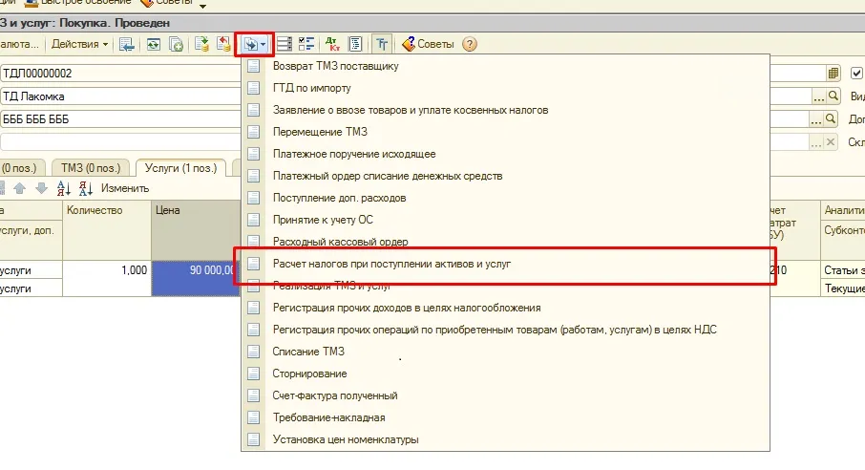Move row up with the up arrow icon
The width and height of the screenshot is (865, 470).
pos(20,188)
